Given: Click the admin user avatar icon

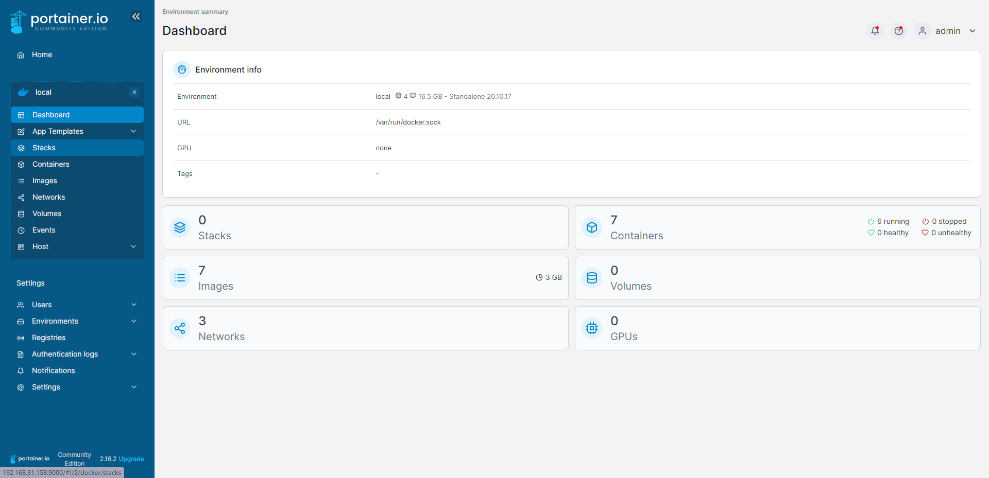Looking at the screenshot, I should point(923,31).
